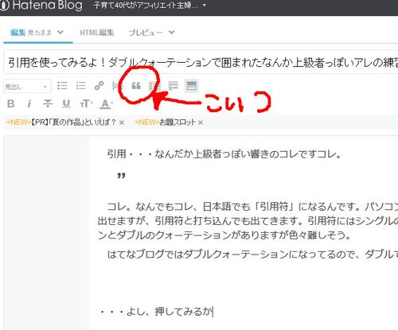The image size is (398, 330).
Task: Click the line starting はてなブログではダブルクォーテーション
Action: [x=252, y=254]
